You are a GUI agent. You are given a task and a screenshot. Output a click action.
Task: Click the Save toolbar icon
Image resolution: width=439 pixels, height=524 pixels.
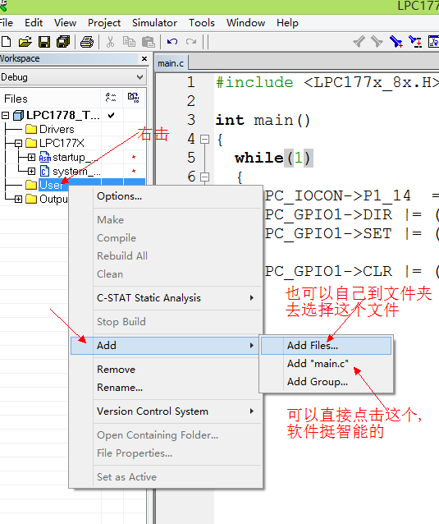(x=44, y=42)
